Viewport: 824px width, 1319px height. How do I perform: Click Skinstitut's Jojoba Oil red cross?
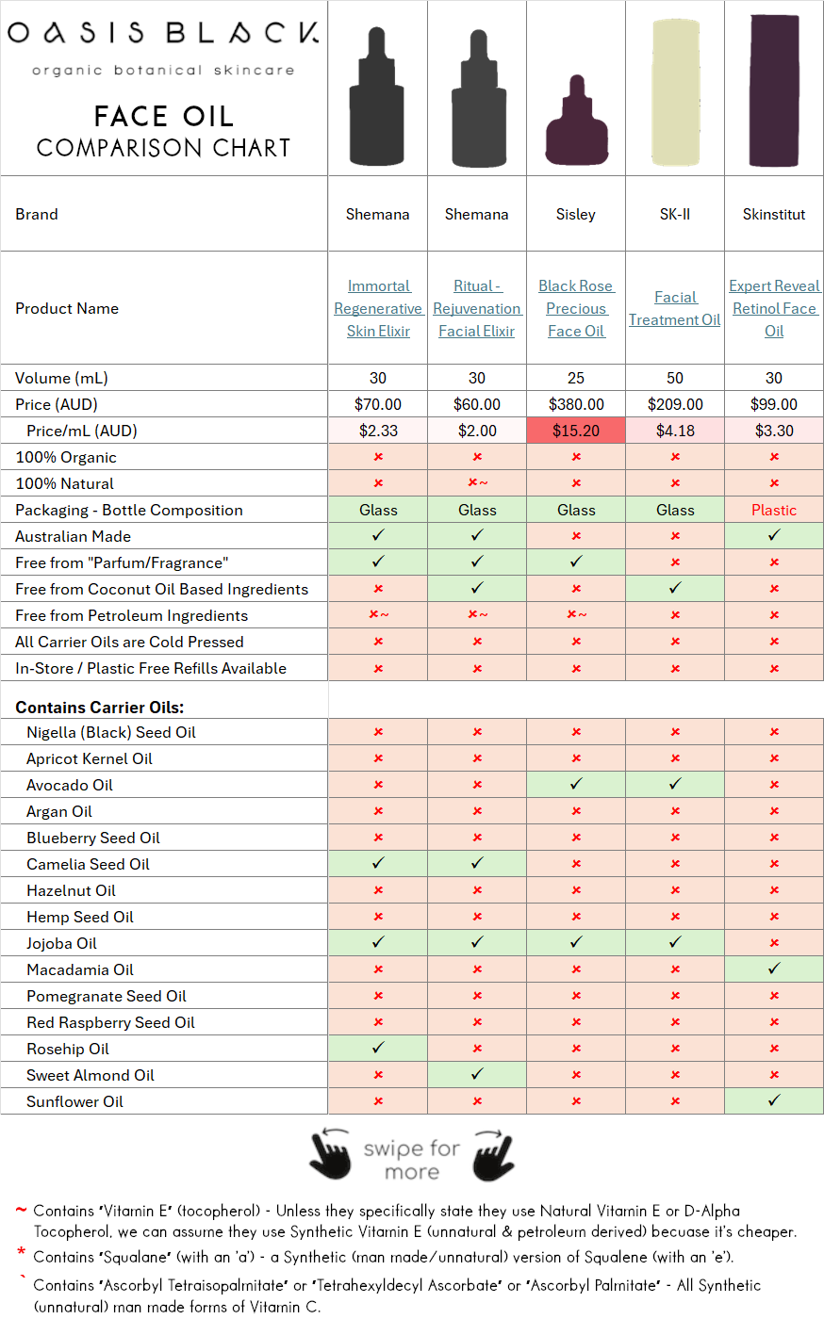click(774, 943)
